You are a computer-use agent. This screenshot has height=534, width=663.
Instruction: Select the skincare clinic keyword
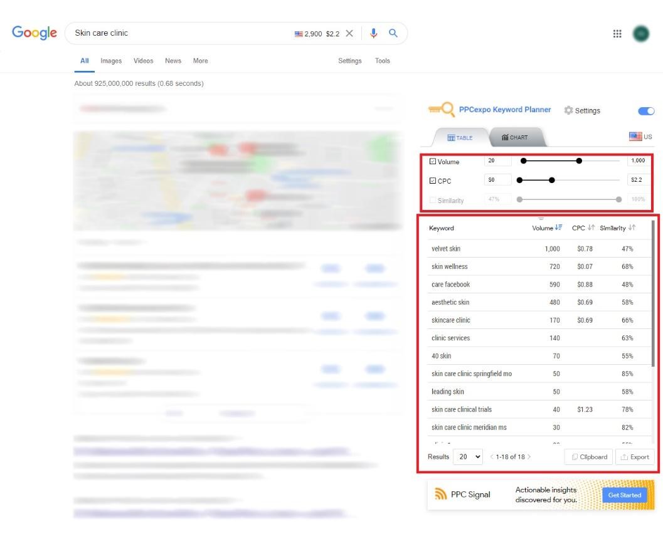tap(451, 320)
